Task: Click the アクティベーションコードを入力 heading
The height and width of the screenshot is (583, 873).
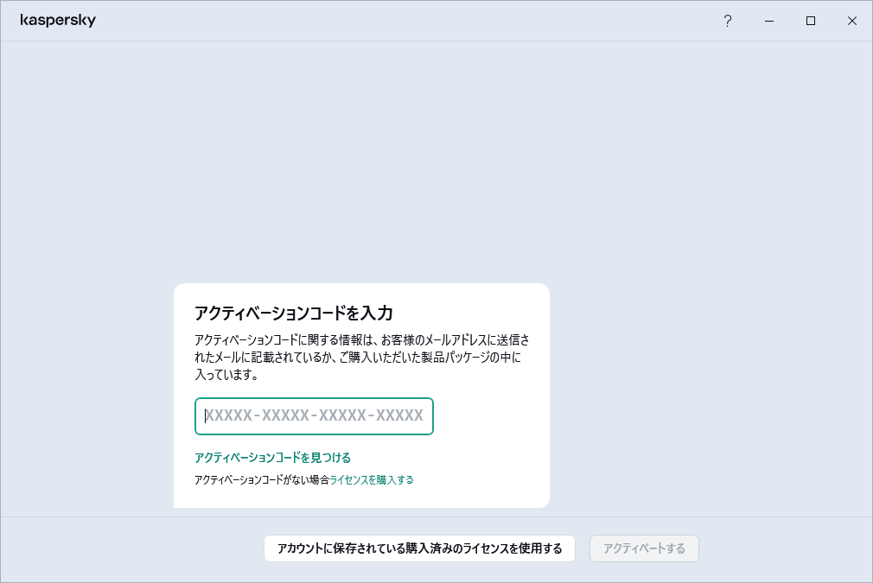Action: point(294,313)
